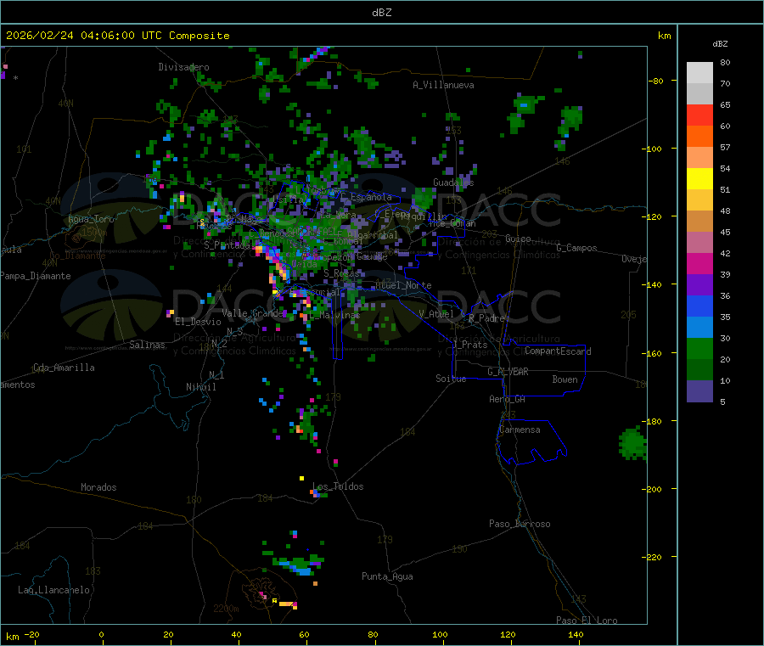
Task: Click the R_Padre location label
Action: click(x=486, y=318)
